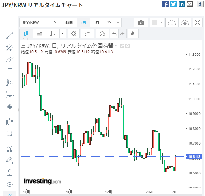Click the 10.6113 current price label
This screenshot has width=205, height=196.
click(194, 157)
